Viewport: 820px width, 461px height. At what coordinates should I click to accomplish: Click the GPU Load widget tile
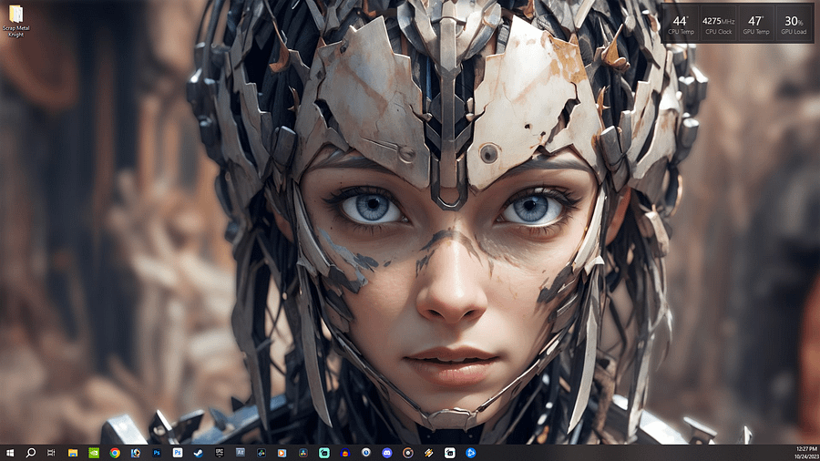pyautogui.click(x=794, y=24)
